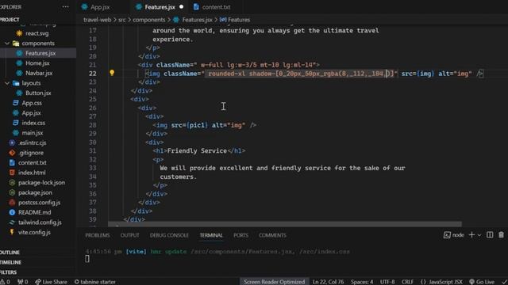Start Go Live server

tap(482, 282)
